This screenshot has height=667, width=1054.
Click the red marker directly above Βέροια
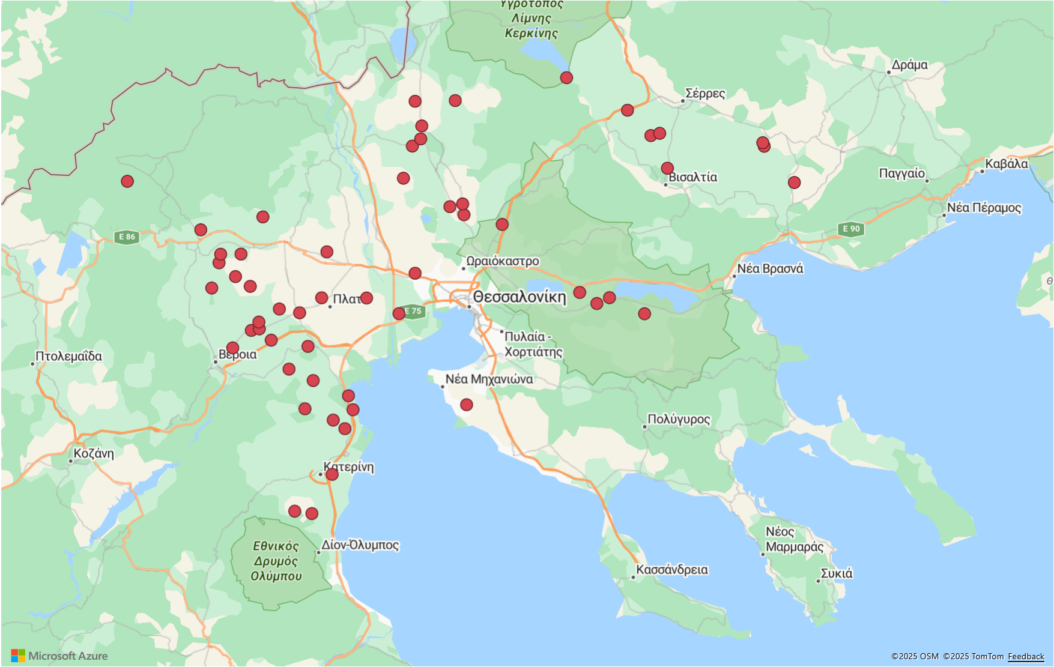click(233, 348)
